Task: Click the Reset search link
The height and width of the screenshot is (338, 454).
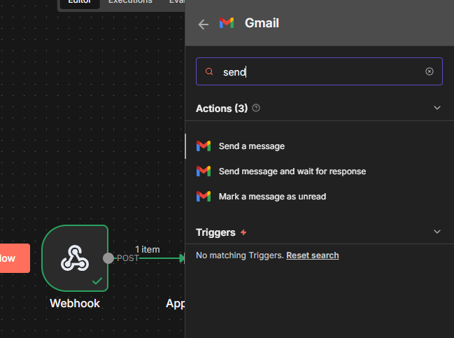Action: [312, 255]
